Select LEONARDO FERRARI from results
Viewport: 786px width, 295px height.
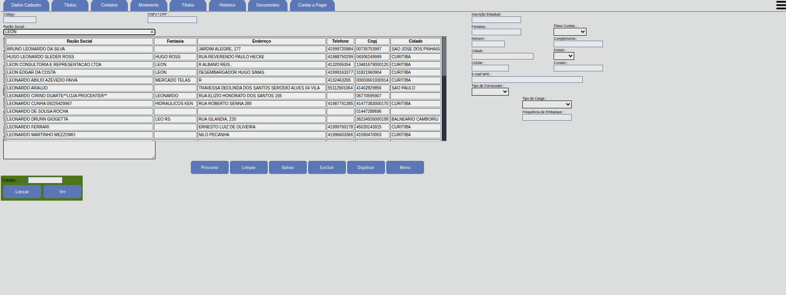click(x=79, y=127)
